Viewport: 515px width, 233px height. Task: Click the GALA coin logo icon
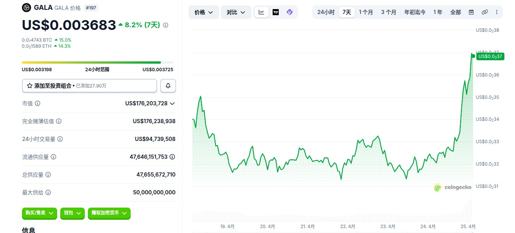click(26, 8)
